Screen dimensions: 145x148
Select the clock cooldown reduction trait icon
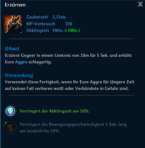10,111
